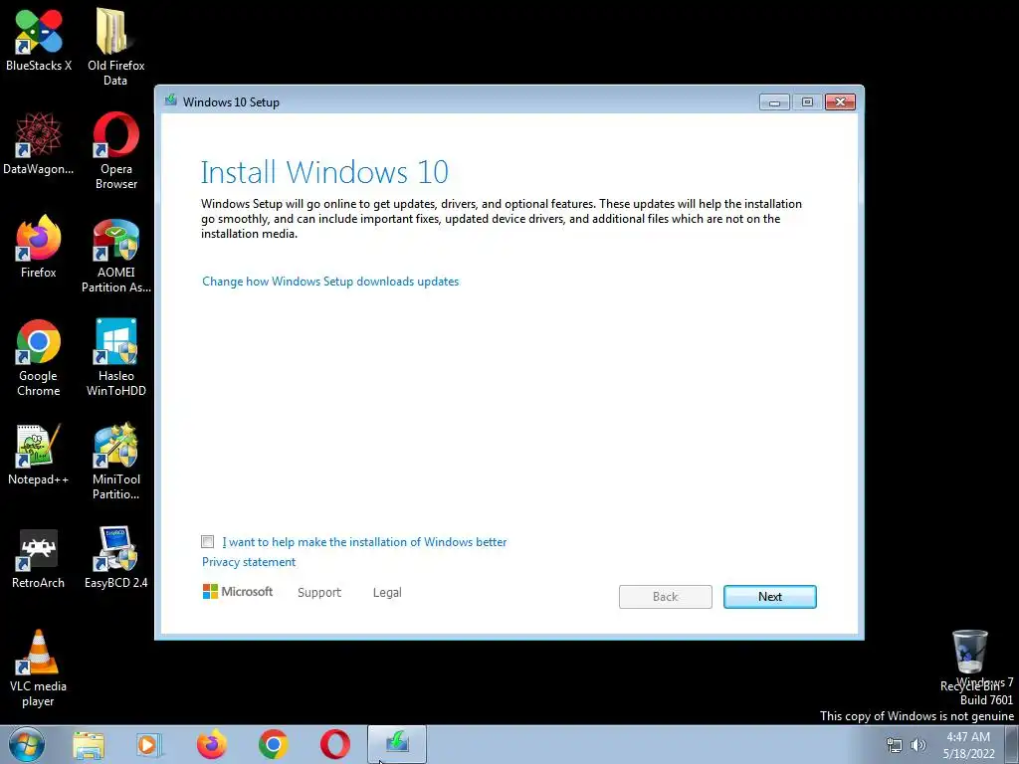Click the Setup icon in the title bar
Viewport: 1019px width, 764px height.
point(171,100)
